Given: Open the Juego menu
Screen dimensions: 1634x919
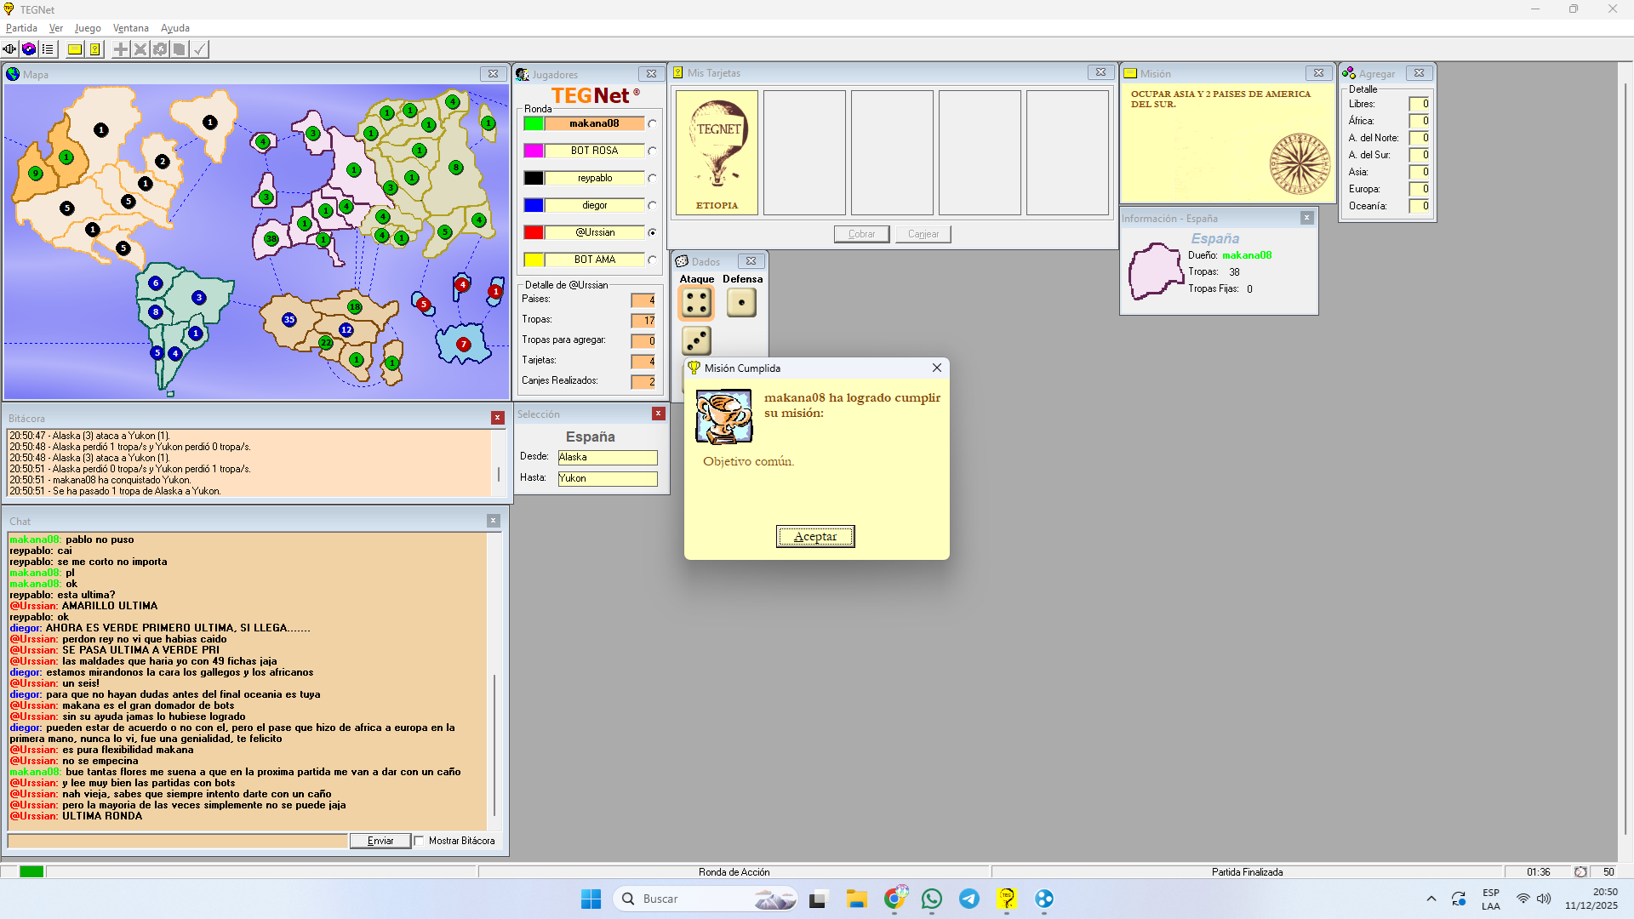Looking at the screenshot, I should pos(88,28).
